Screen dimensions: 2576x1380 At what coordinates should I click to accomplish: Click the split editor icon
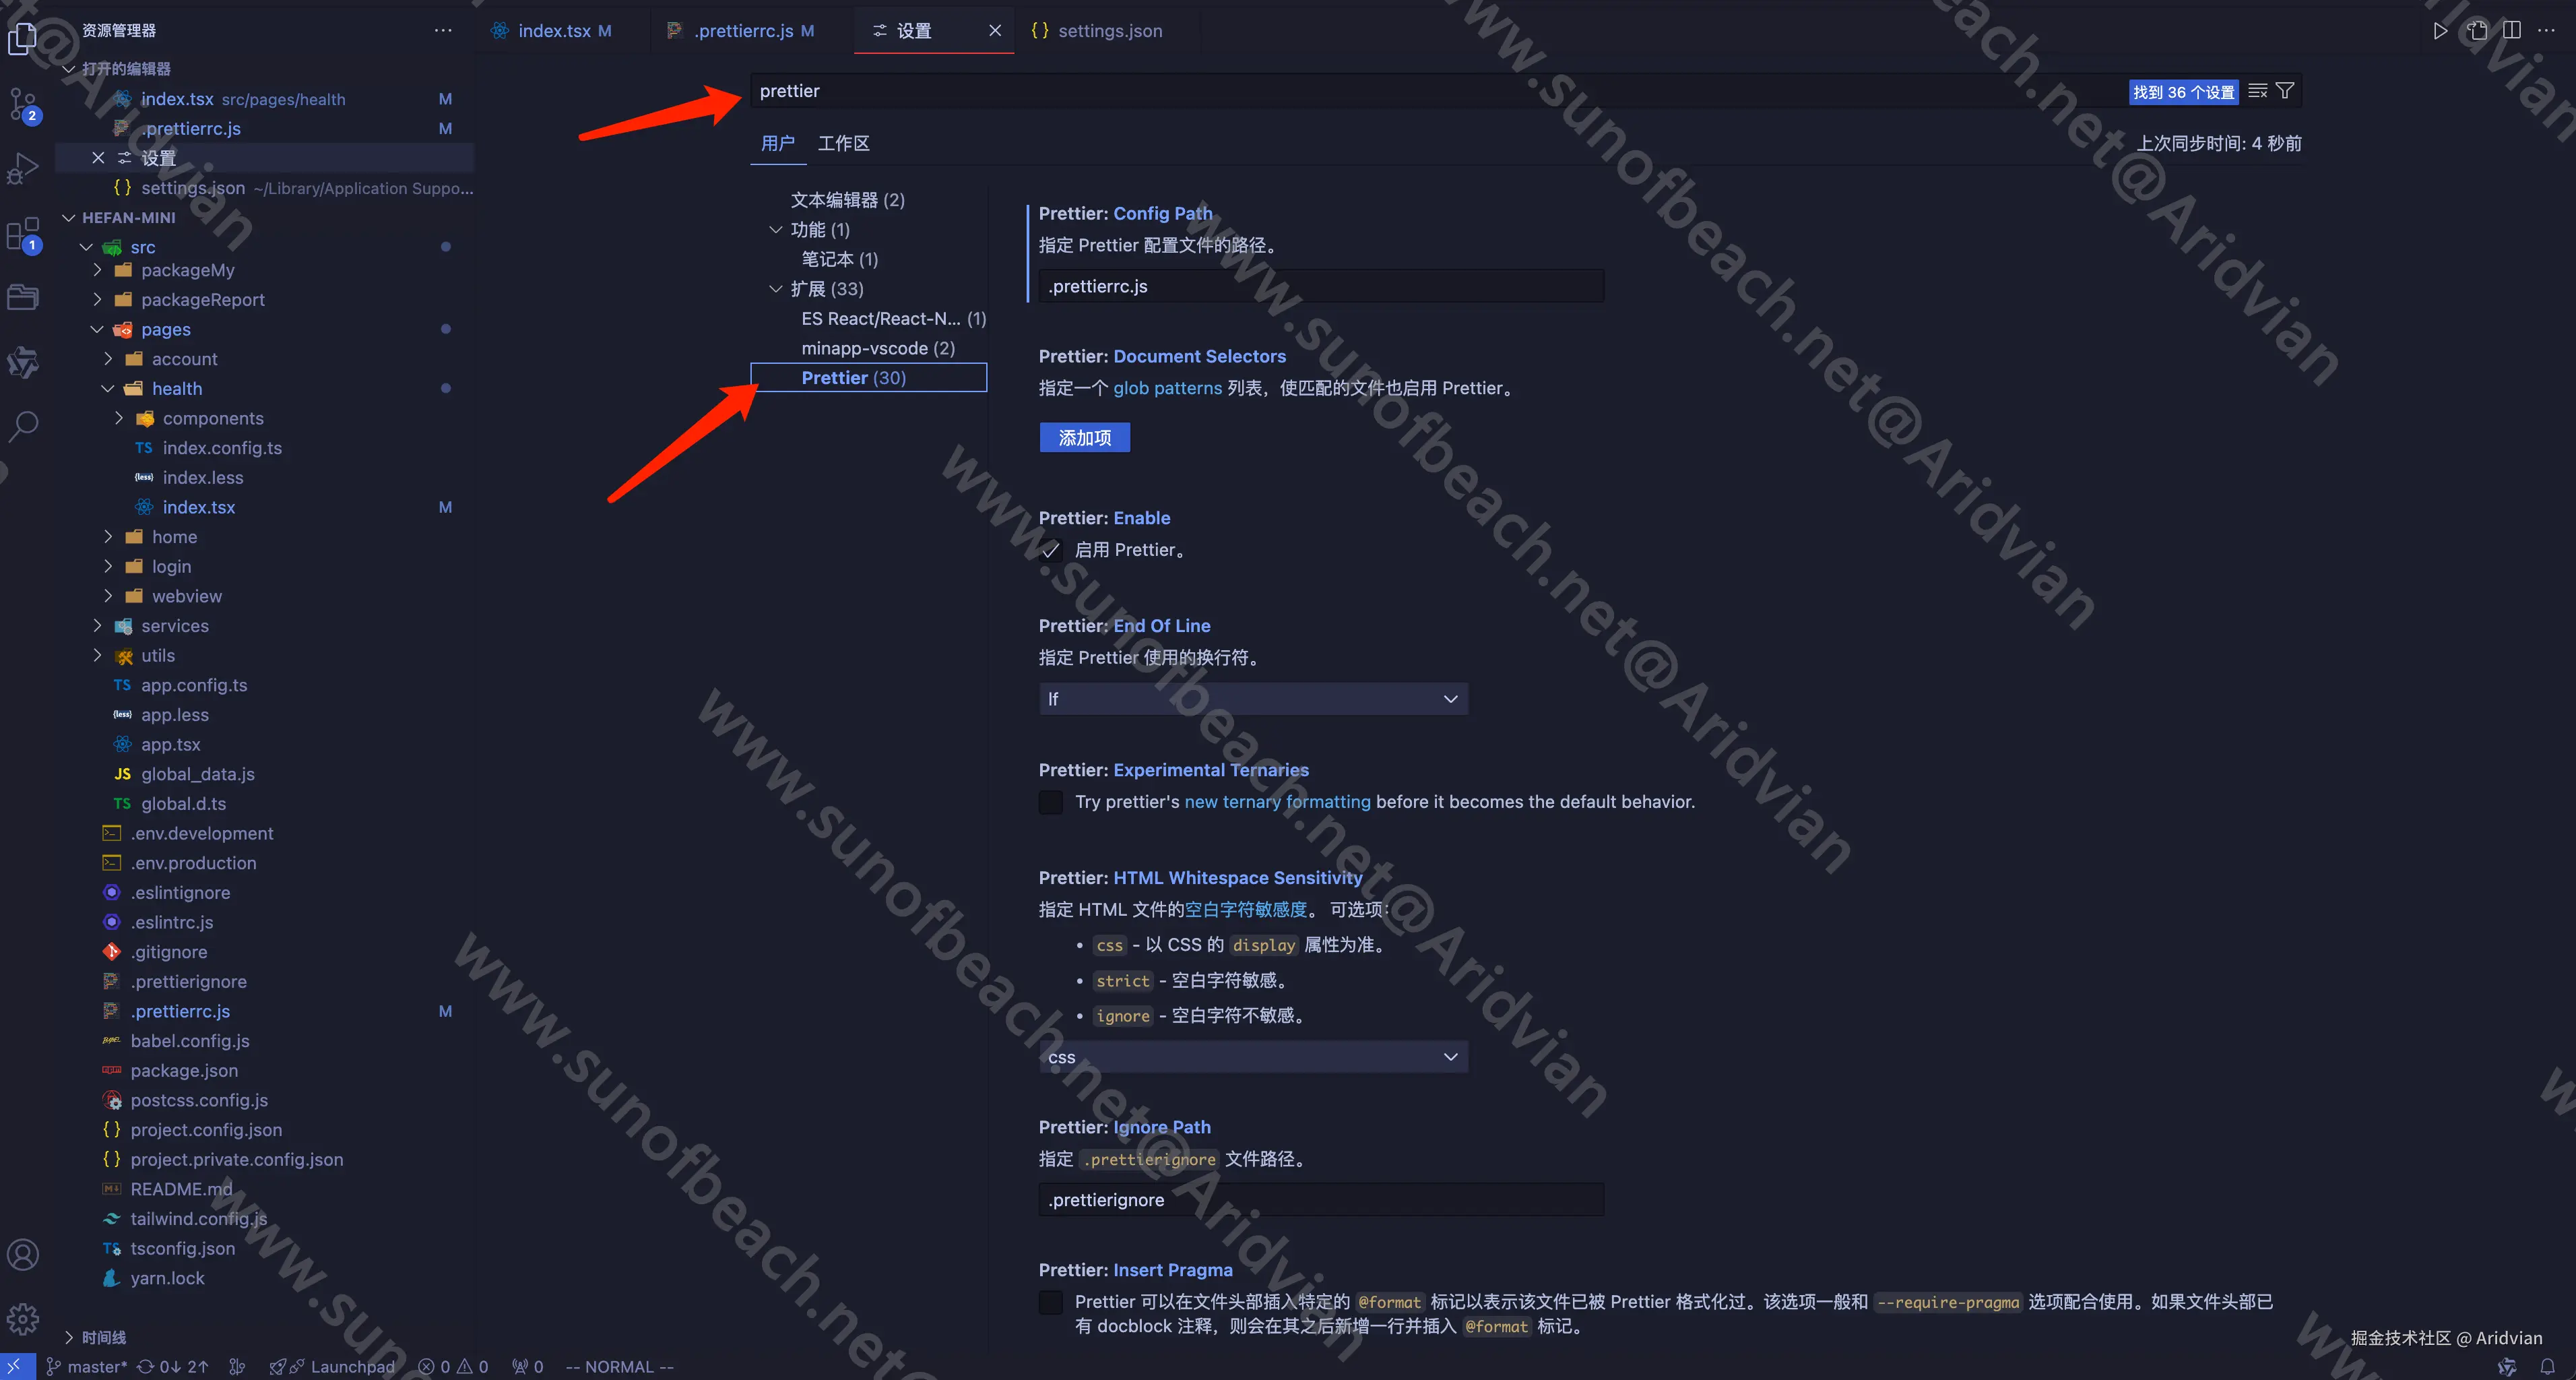[x=2511, y=30]
